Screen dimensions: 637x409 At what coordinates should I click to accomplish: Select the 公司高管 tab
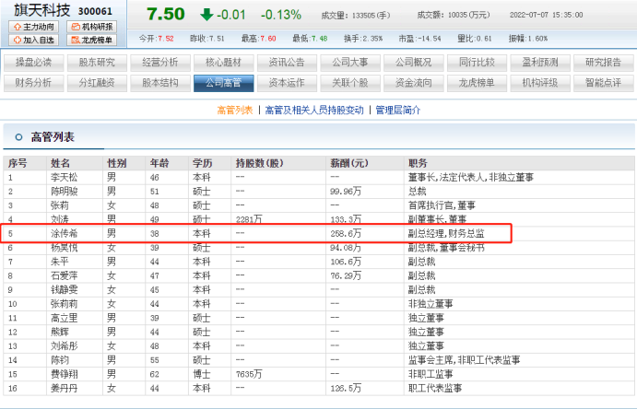point(223,83)
